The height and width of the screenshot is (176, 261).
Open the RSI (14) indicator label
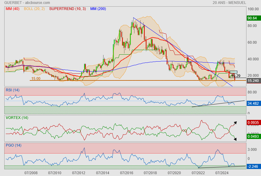(x=12, y=90)
